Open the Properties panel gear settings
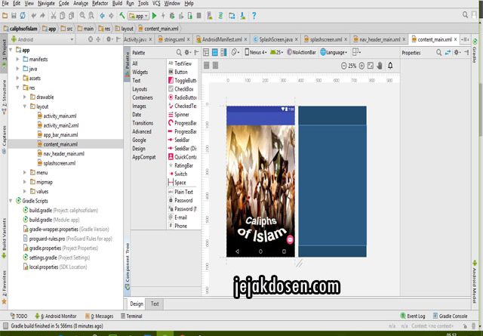Screen dimensions: 483x336 coord(457,53)
